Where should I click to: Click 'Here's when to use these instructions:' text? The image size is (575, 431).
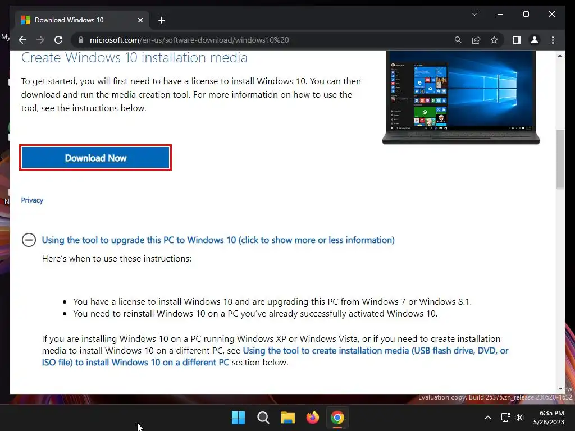tap(117, 258)
